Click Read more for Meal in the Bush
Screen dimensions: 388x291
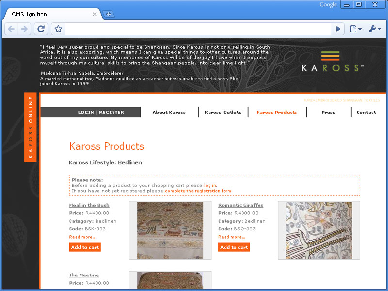click(x=82, y=237)
